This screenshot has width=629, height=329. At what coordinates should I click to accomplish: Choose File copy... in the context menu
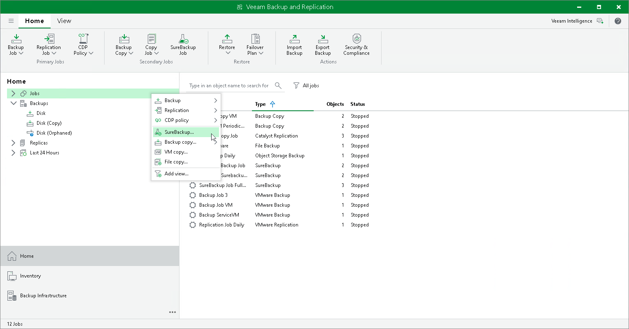coord(186,162)
